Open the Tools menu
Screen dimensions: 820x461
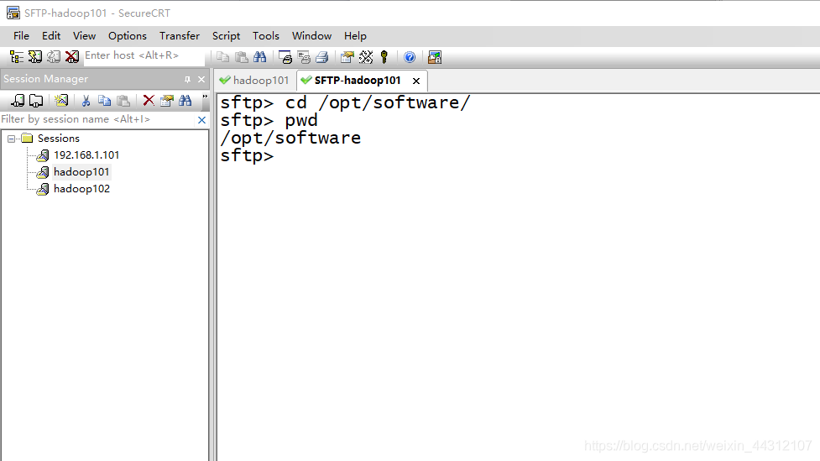[x=266, y=35]
